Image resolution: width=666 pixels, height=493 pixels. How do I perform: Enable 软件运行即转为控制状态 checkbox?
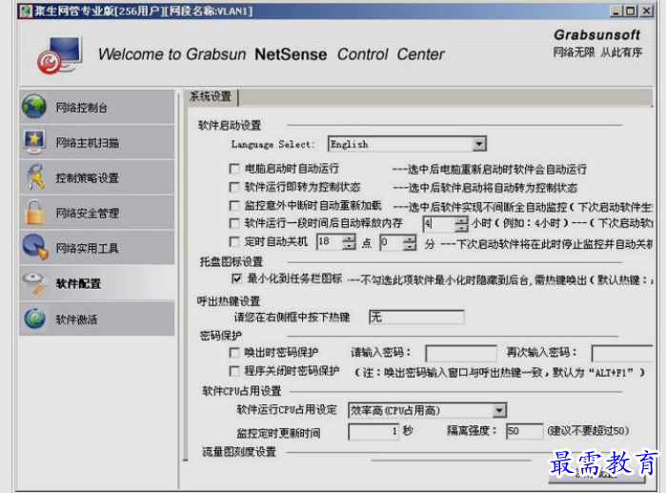[234, 188]
